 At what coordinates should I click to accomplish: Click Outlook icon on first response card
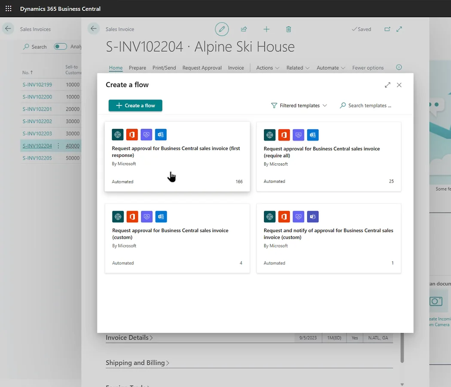pyautogui.click(x=161, y=135)
